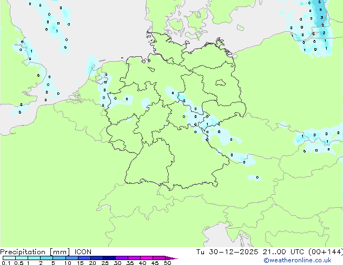Select the 0.5–1 mm legend swatch
The height and width of the screenshot is (265, 343).
[x=22, y=258]
